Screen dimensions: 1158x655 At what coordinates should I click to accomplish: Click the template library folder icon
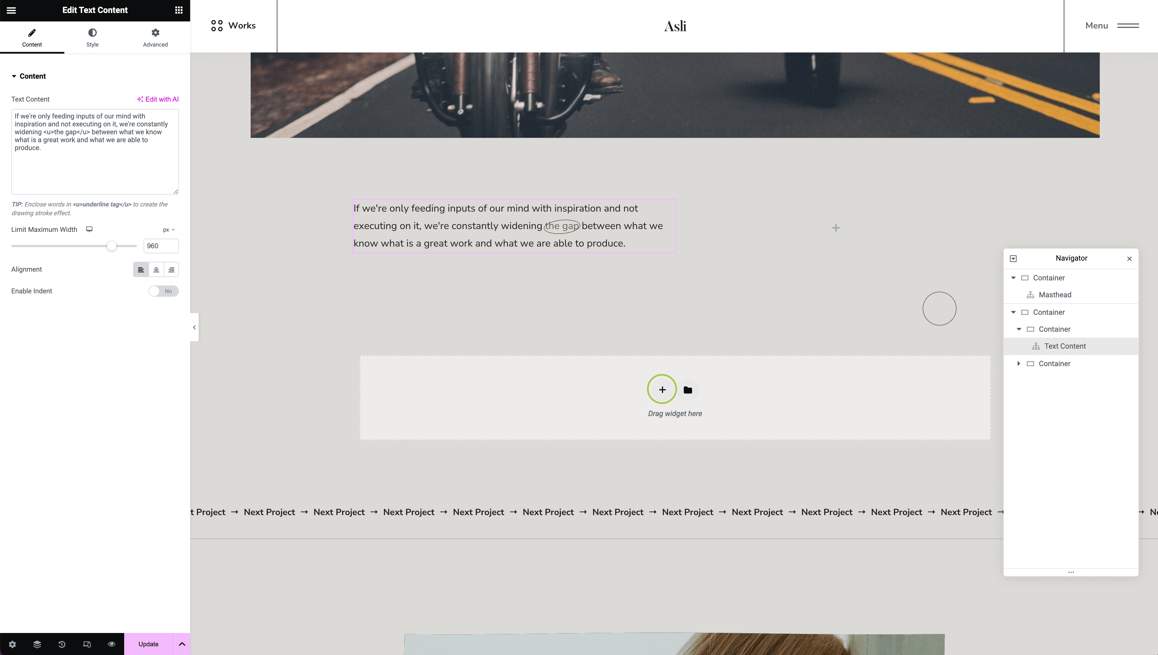coord(687,390)
